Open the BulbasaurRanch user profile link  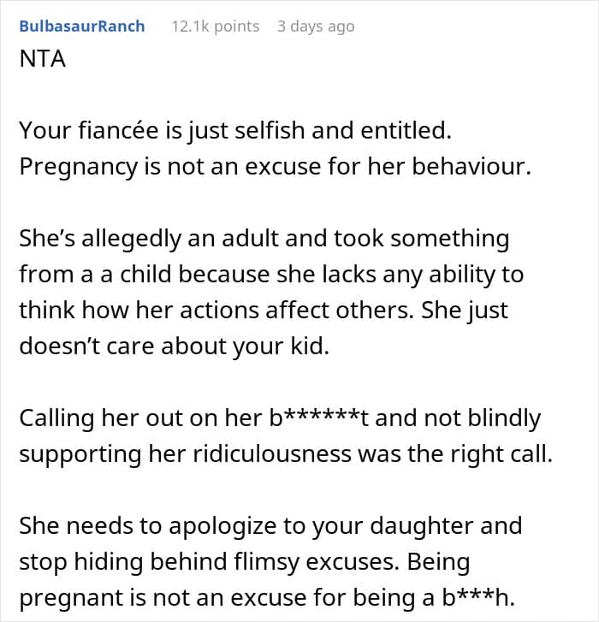pyautogui.click(x=81, y=27)
